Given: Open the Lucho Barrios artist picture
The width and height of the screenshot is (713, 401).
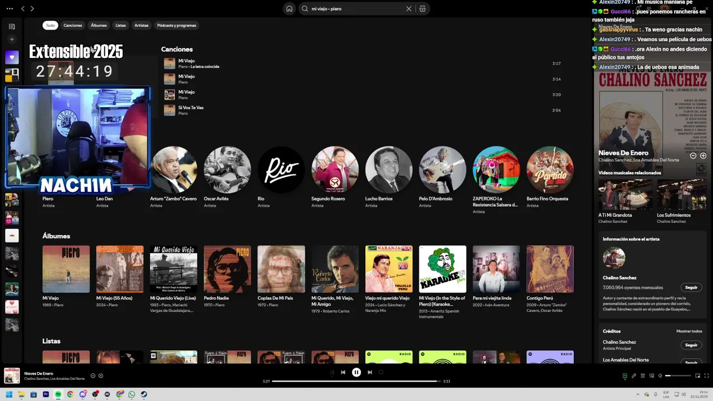Looking at the screenshot, I should 389,169.
